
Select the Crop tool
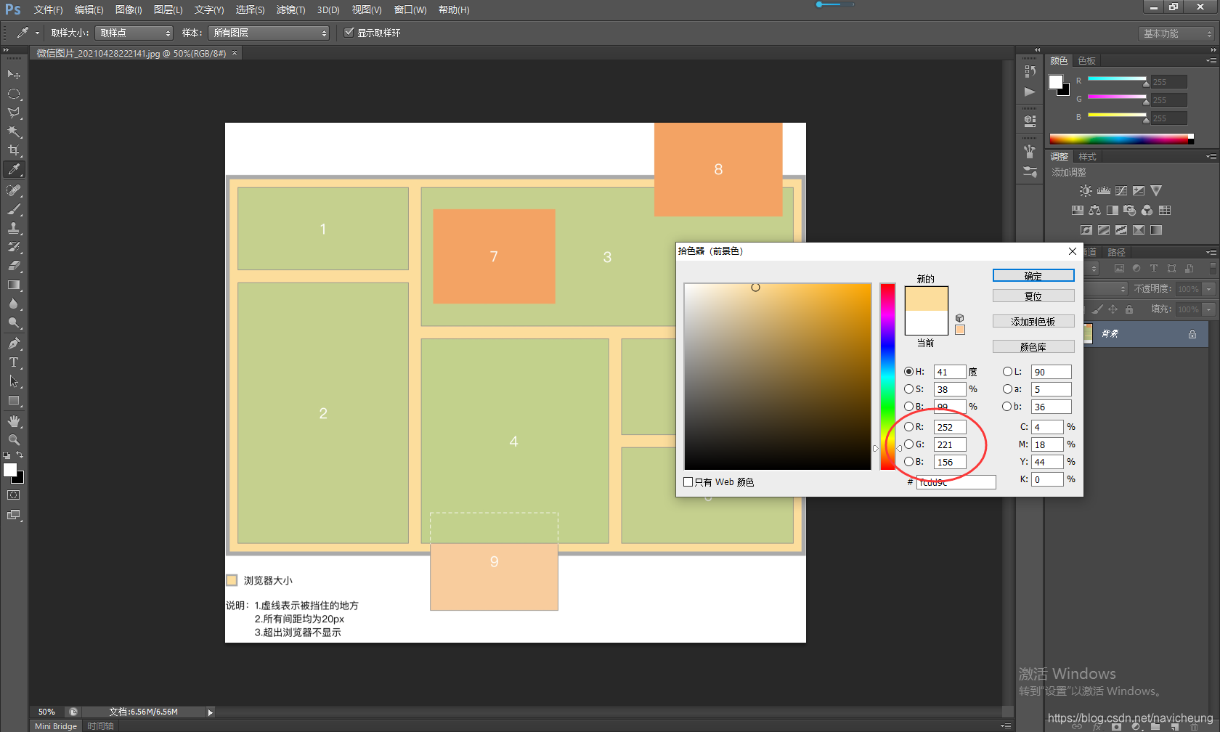pyautogui.click(x=14, y=150)
